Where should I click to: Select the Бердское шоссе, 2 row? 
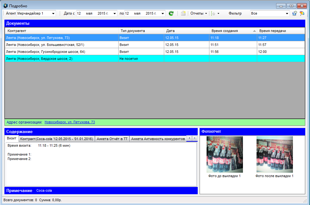coord(62,59)
